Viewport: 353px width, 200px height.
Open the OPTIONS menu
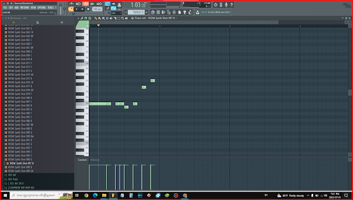click(42, 8)
